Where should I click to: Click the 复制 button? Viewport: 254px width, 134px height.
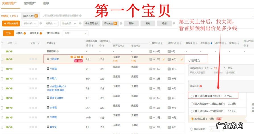(148, 24)
